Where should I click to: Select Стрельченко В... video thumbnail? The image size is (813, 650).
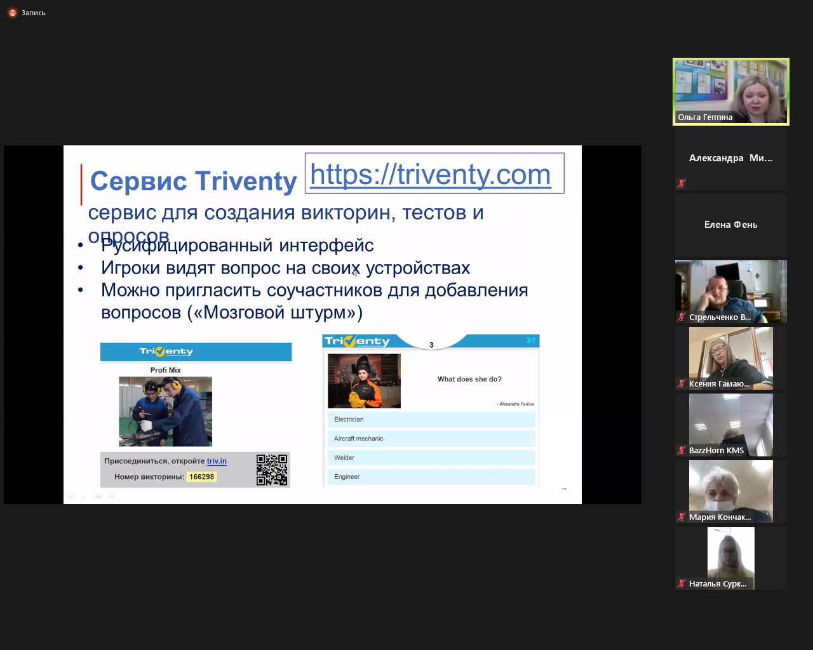pos(731,291)
